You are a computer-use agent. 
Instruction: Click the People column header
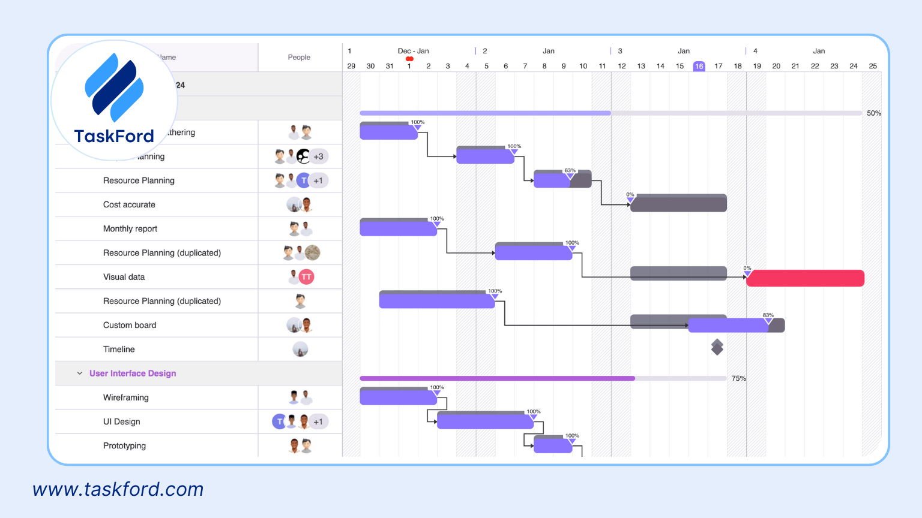300,57
